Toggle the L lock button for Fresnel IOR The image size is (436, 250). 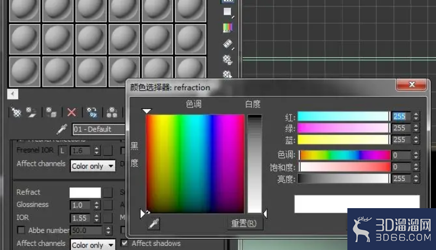click(62, 151)
